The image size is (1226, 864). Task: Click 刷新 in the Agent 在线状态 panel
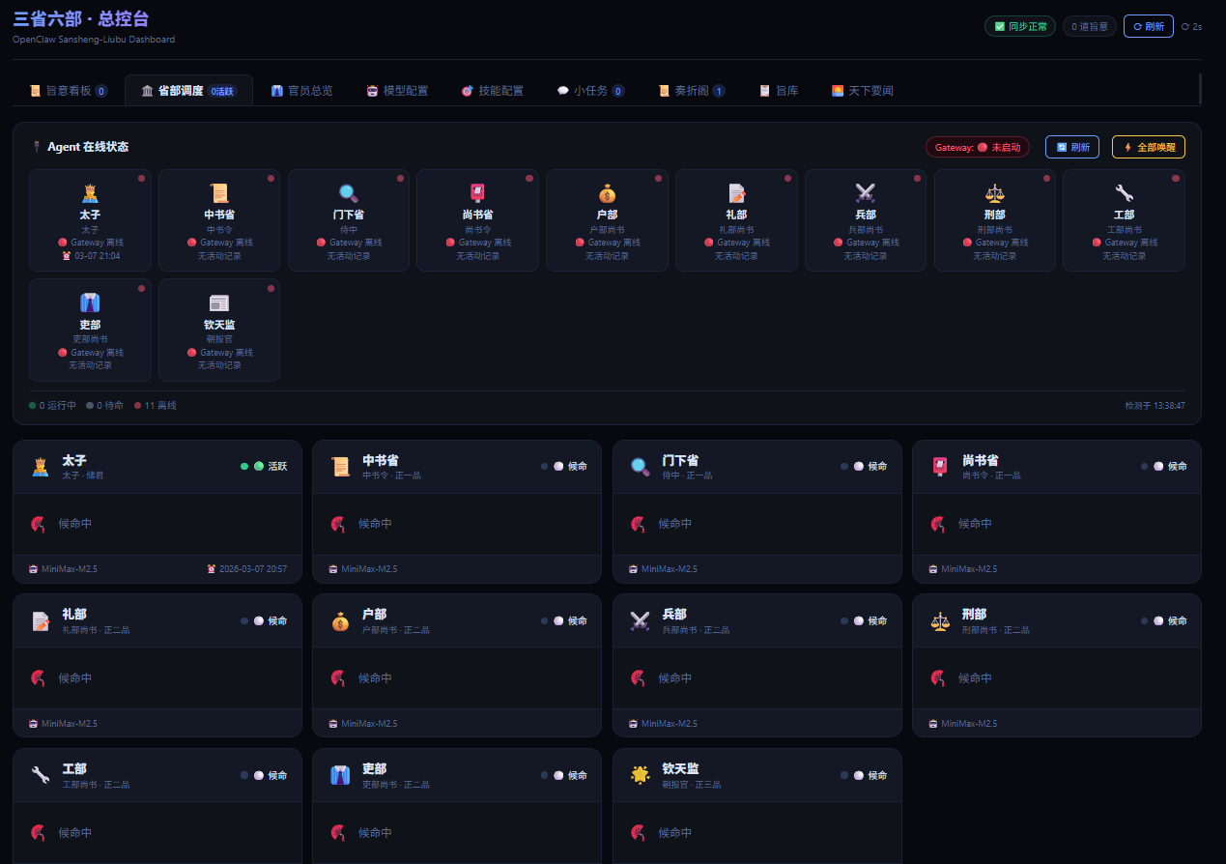pyautogui.click(x=1072, y=147)
